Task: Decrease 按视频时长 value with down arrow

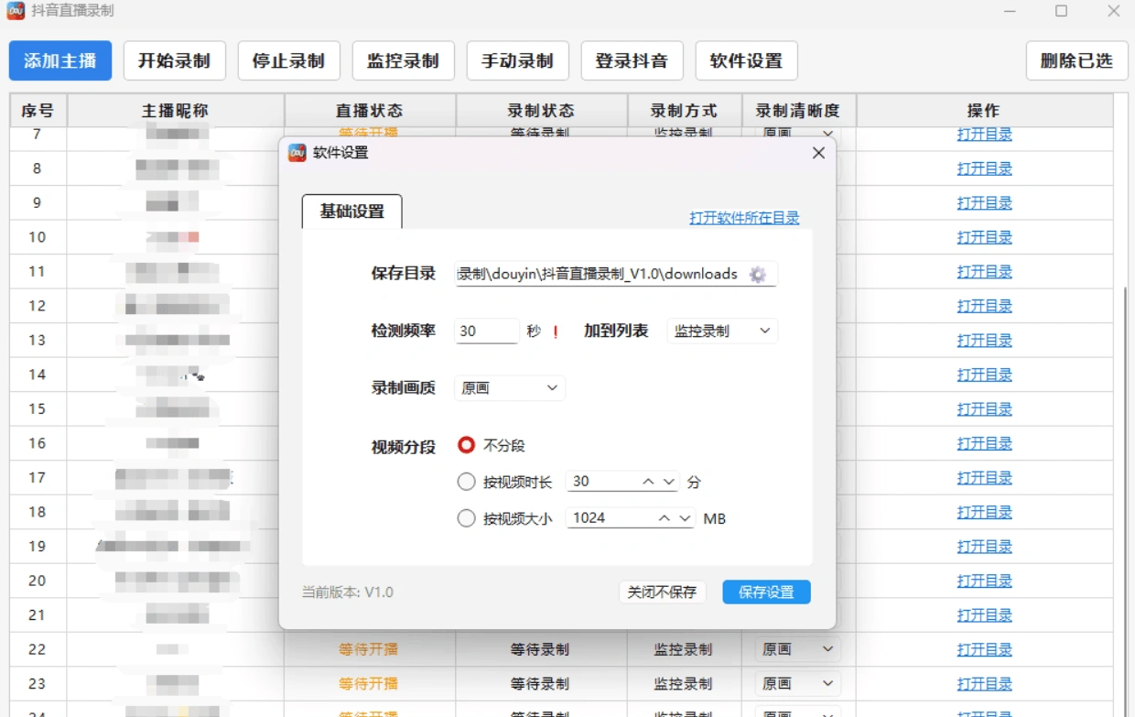Action: coord(668,482)
